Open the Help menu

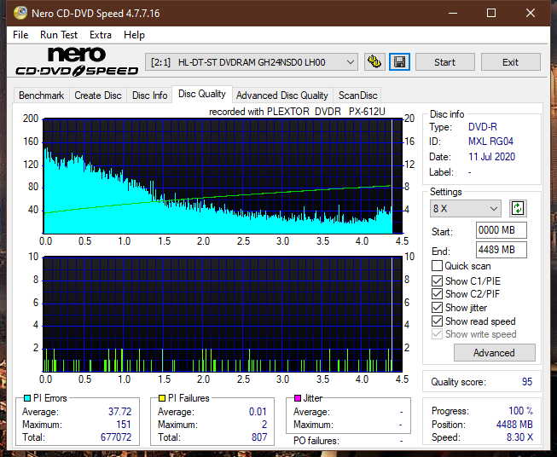click(x=134, y=35)
